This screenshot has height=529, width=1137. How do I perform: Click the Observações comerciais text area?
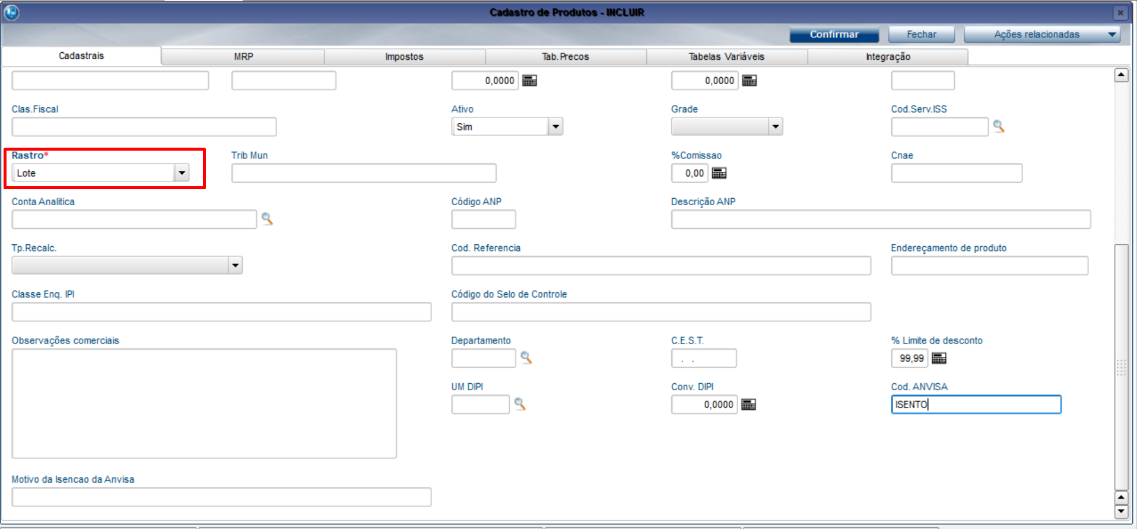click(x=204, y=403)
